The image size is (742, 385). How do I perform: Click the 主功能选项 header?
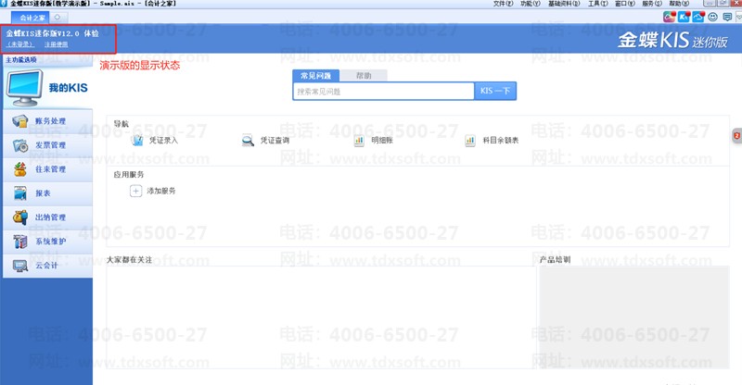pyautogui.click(x=21, y=60)
